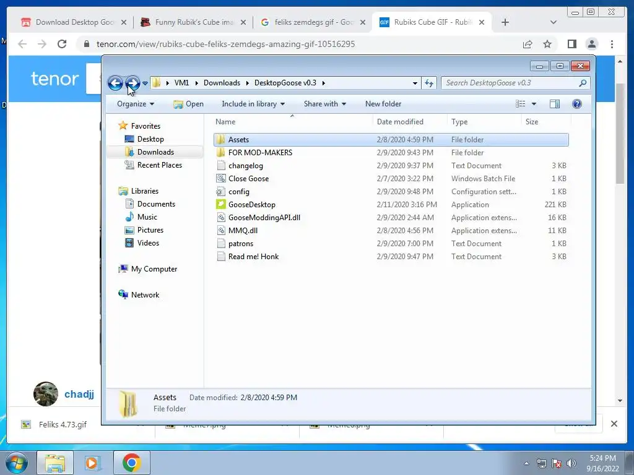Select the Close Goose batch file icon
Screen dimensions: 634x475
(220, 179)
